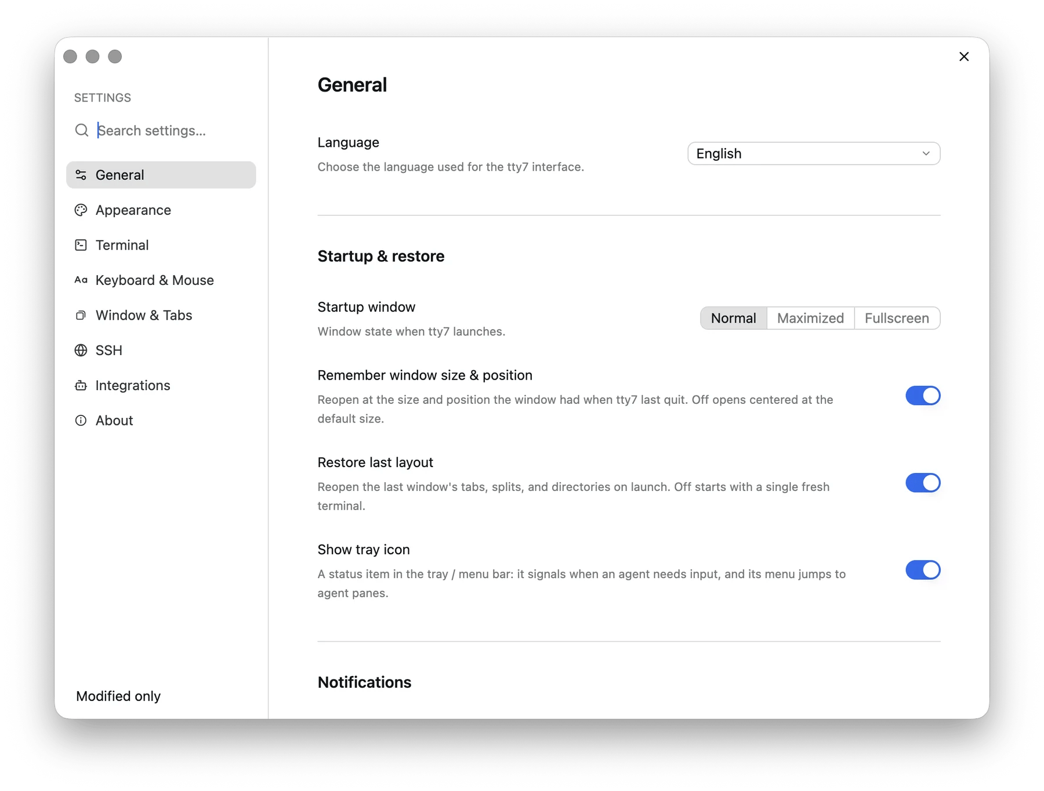Select Normal startup window state

point(734,318)
